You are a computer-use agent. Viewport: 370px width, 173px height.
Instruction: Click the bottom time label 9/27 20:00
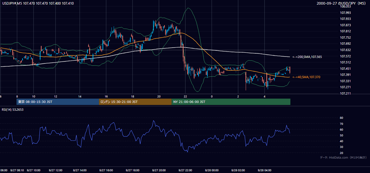159,170
